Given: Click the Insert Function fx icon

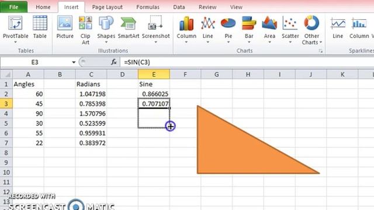Looking at the screenshot, I should click(x=114, y=62).
